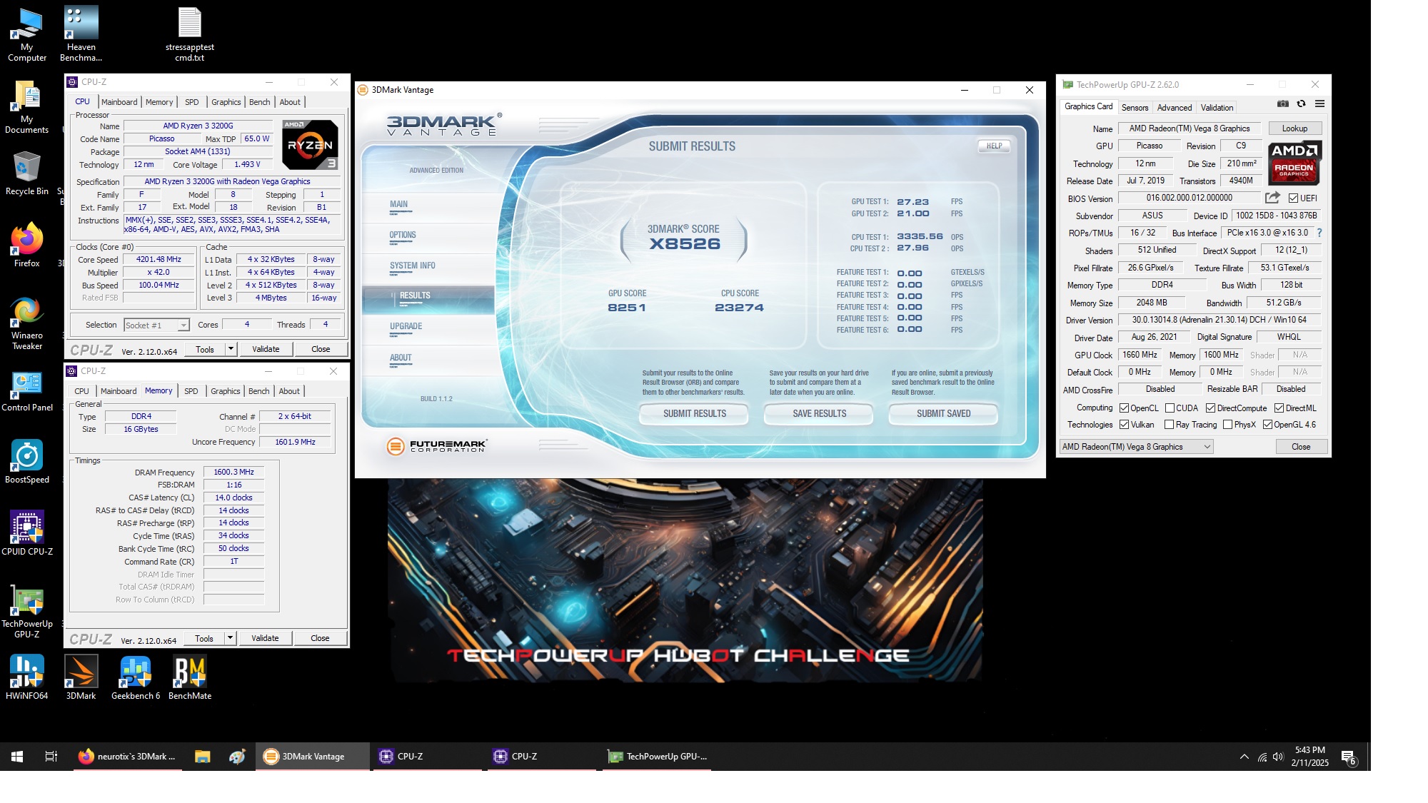
Task: Open GPU-Z hamburger menu icon
Action: pyautogui.click(x=1319, y=104)
